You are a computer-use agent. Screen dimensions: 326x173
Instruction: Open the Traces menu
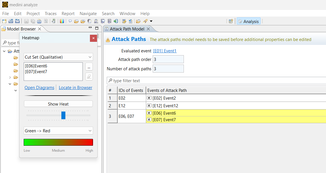51,14
